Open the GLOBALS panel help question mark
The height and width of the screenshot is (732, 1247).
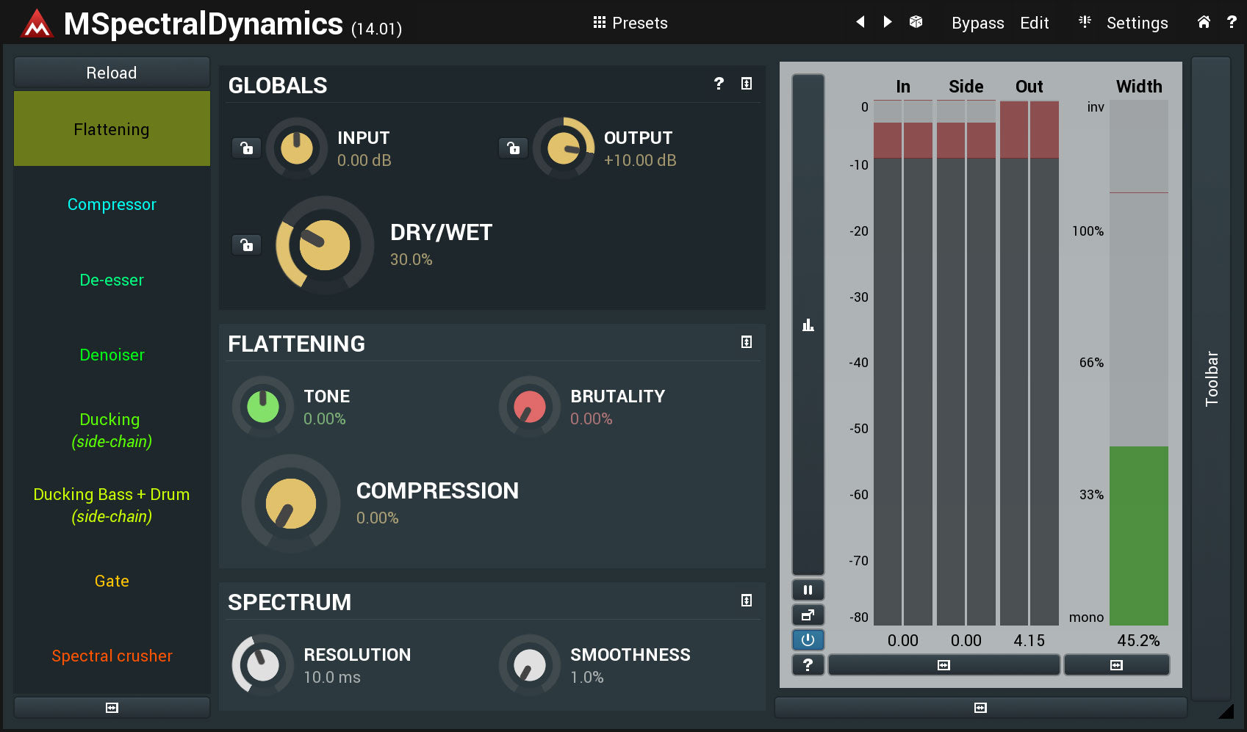click(x=719, y=84)
